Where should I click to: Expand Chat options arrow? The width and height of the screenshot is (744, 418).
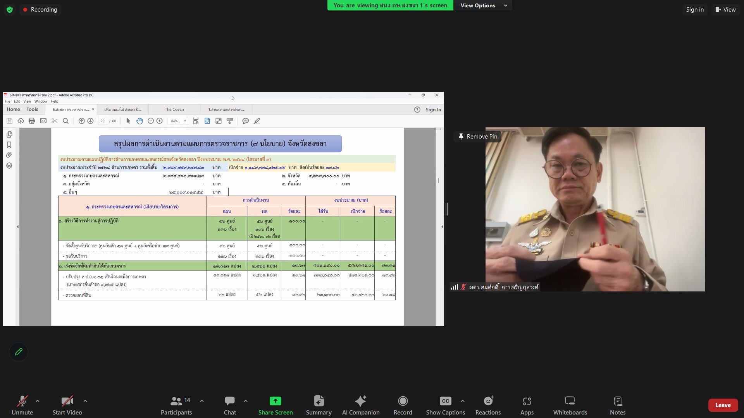point(246,401)
